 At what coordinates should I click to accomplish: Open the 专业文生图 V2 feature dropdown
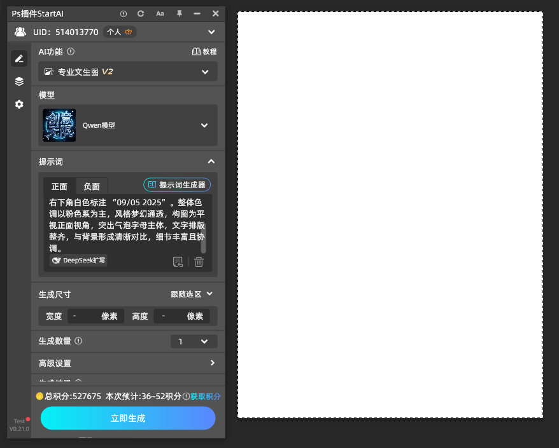[127, 71]
